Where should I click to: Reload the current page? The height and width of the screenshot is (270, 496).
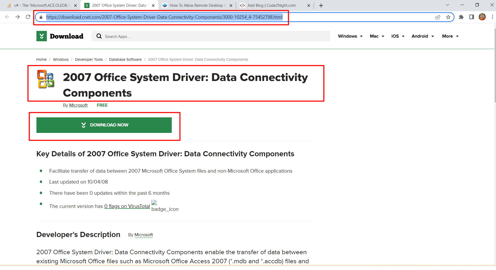[x=28, y=17]
